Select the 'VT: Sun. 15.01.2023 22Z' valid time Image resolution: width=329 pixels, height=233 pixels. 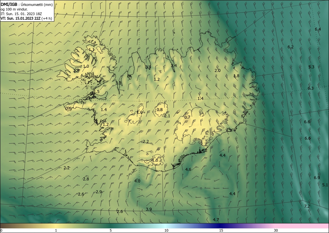[x=20, y=18]
